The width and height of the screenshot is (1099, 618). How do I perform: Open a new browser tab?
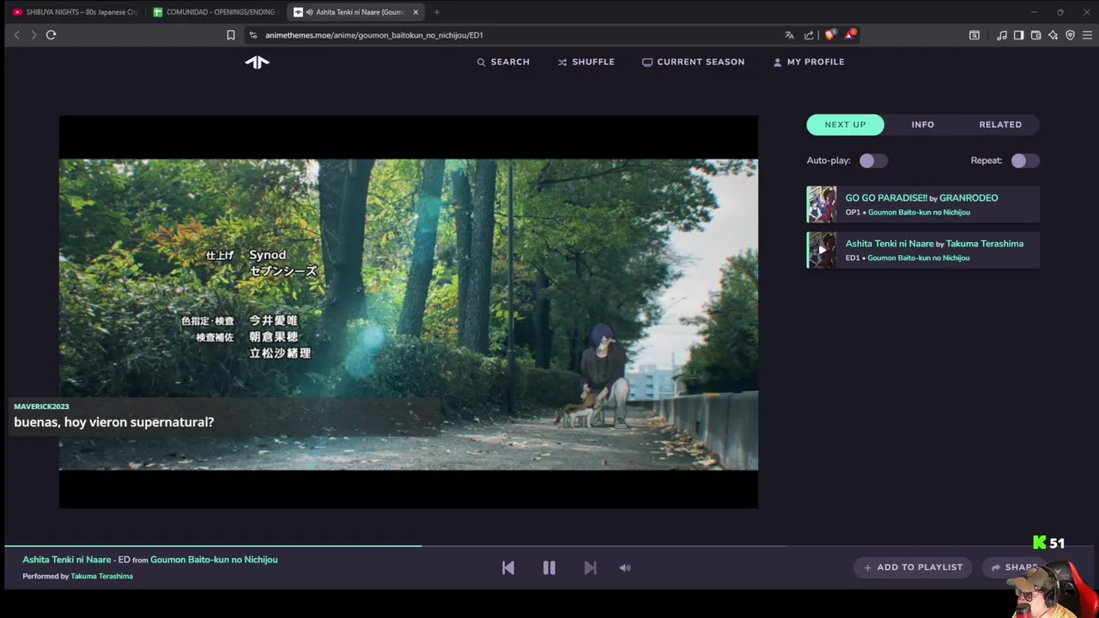coord(436,12)
